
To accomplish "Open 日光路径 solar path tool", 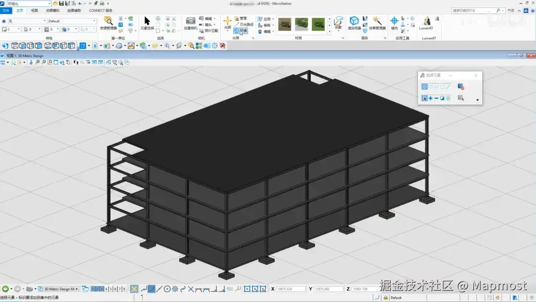I will [244, 25].
